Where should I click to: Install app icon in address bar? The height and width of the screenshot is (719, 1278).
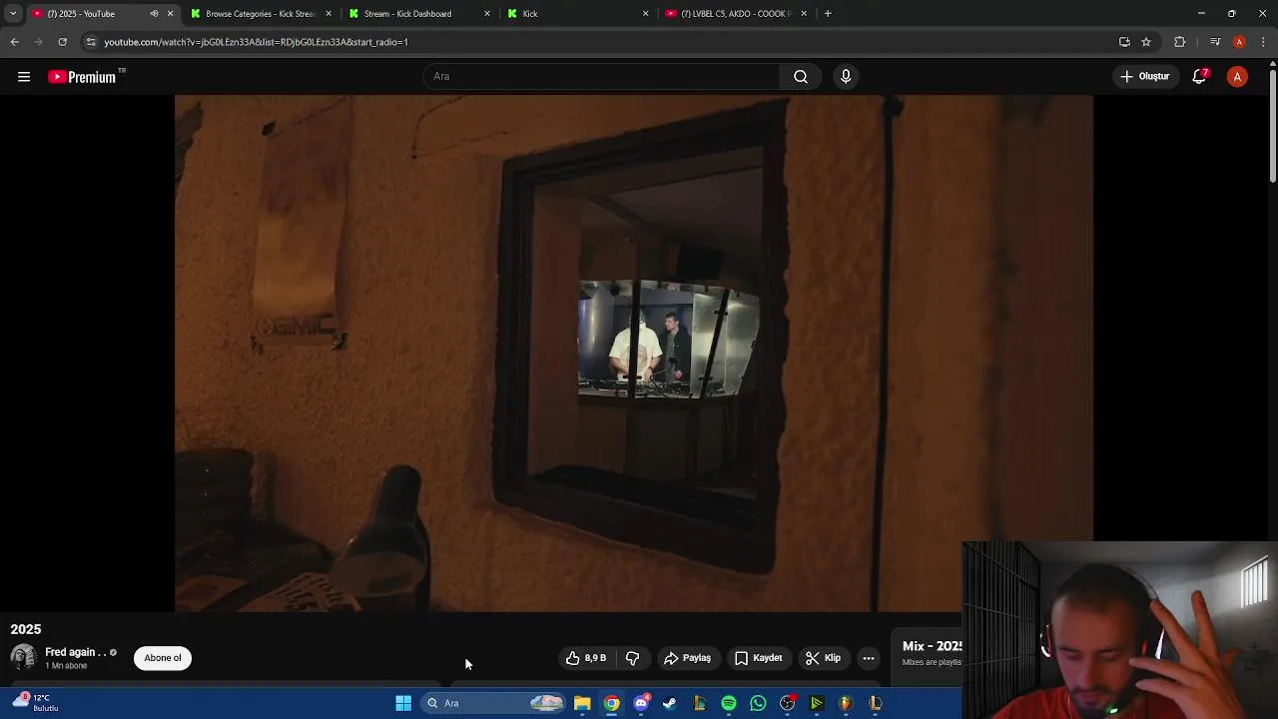click(x=1124, y=42)
